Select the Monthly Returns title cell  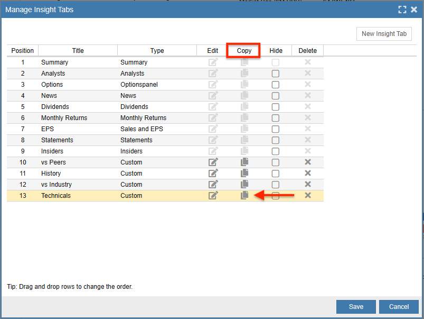pyautogui.click(x=78, y=118)
